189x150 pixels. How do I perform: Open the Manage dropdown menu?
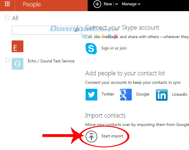pos(131,4)
